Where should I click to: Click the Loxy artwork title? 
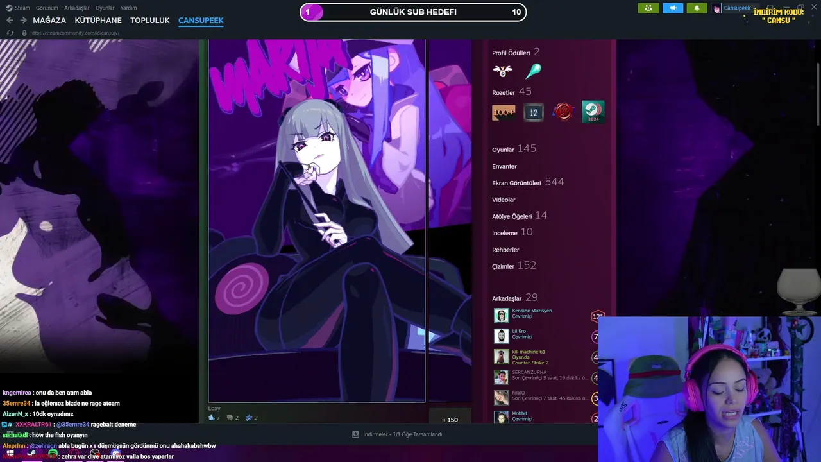pyautogui.click(x=214, y=409)
